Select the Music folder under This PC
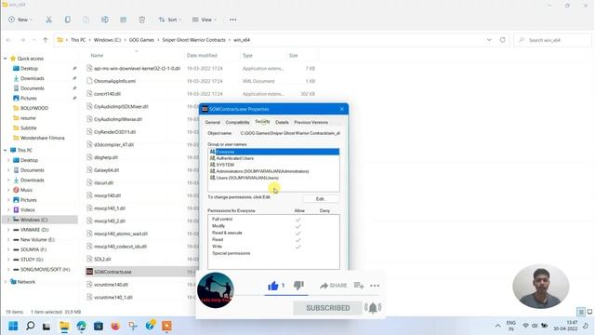The height and width of the screenshot is (335, 595). pos(26,190)
